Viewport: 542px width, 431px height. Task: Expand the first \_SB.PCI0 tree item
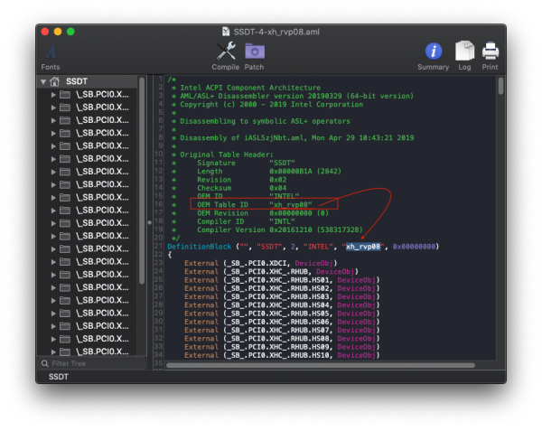(x=53, y=95)
